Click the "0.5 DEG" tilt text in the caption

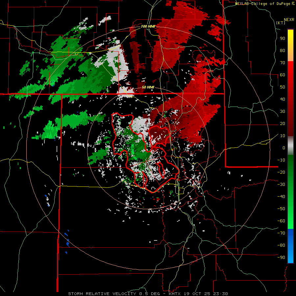pos(149,294)
